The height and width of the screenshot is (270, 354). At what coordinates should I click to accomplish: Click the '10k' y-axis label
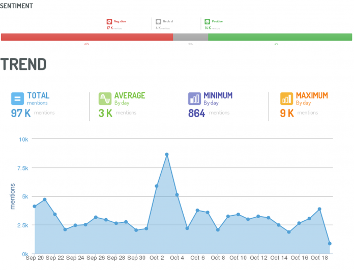[23, 140]
